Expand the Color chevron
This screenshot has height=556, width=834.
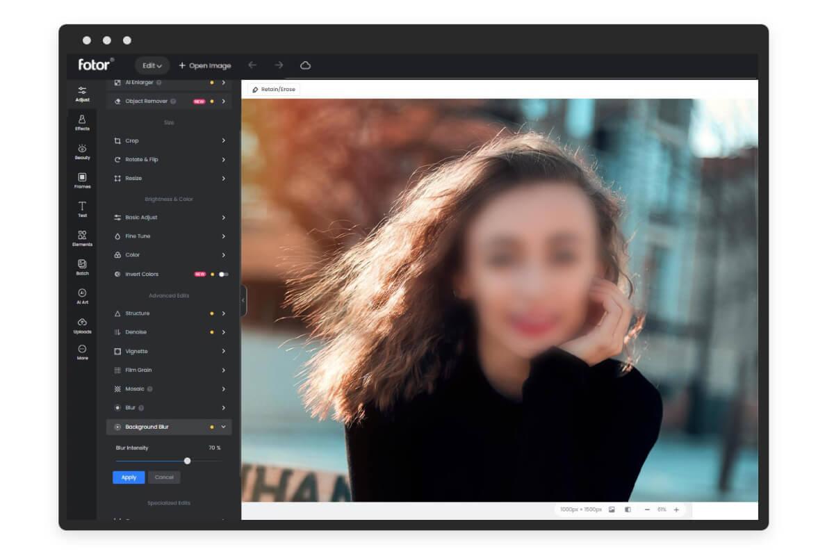(223, 255)
